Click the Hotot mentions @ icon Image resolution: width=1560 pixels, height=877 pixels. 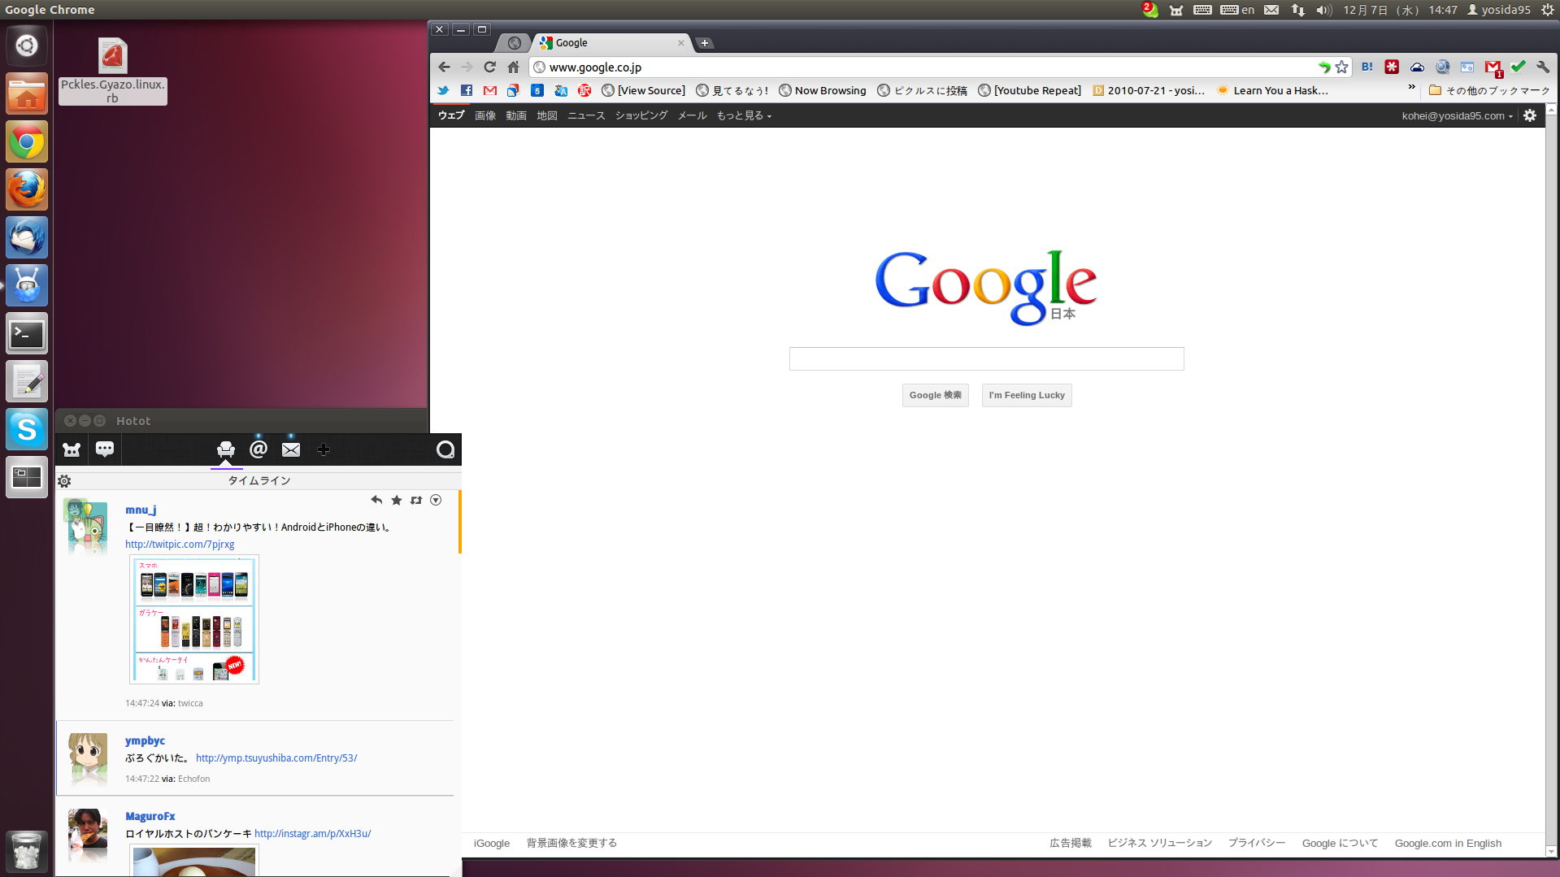(259, 449)
